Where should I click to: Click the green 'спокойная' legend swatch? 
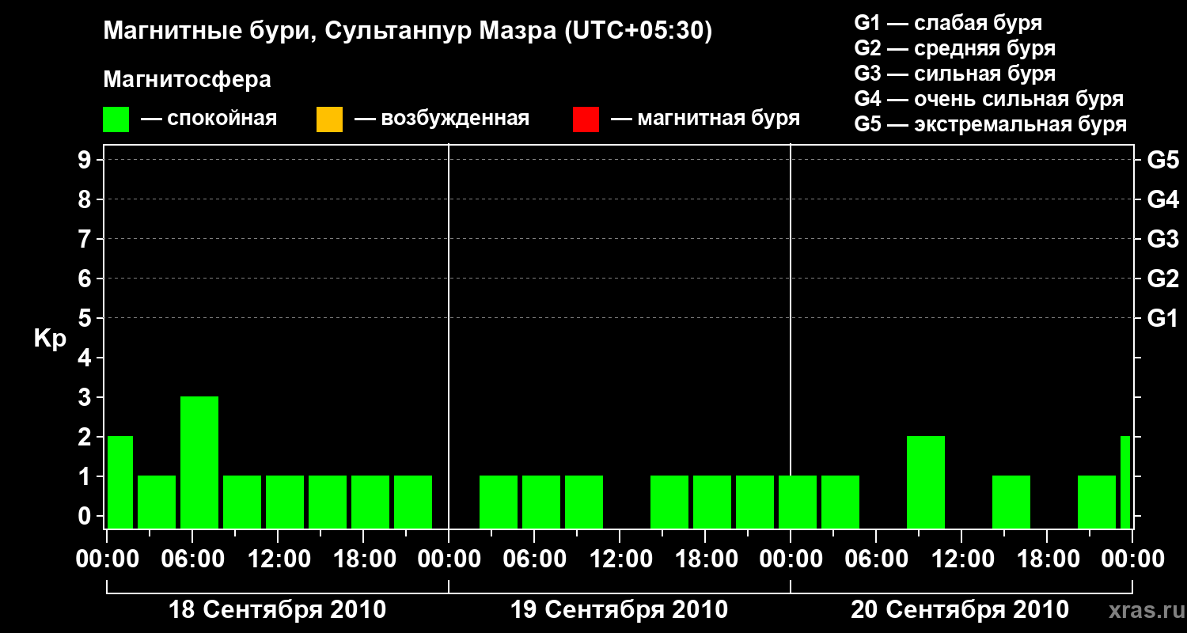point(116,119)
